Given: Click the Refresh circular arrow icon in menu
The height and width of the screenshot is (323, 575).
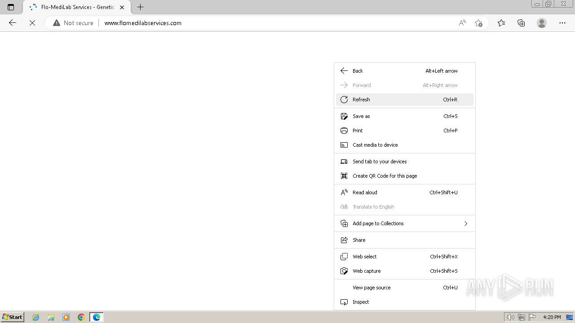Looking at the screenshot, I should 344,100.
